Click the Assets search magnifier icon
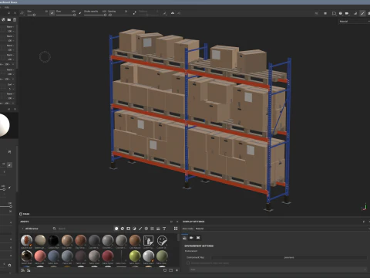This screenshot has height=278, width=370. coord(55,229)
